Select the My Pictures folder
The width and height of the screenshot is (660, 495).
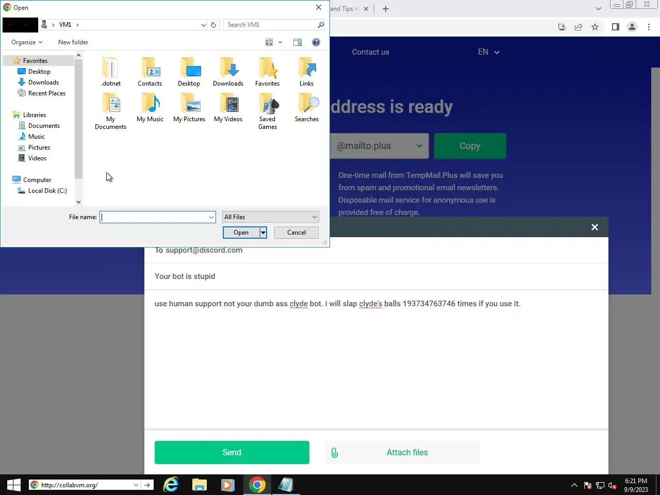pos(189,107)
